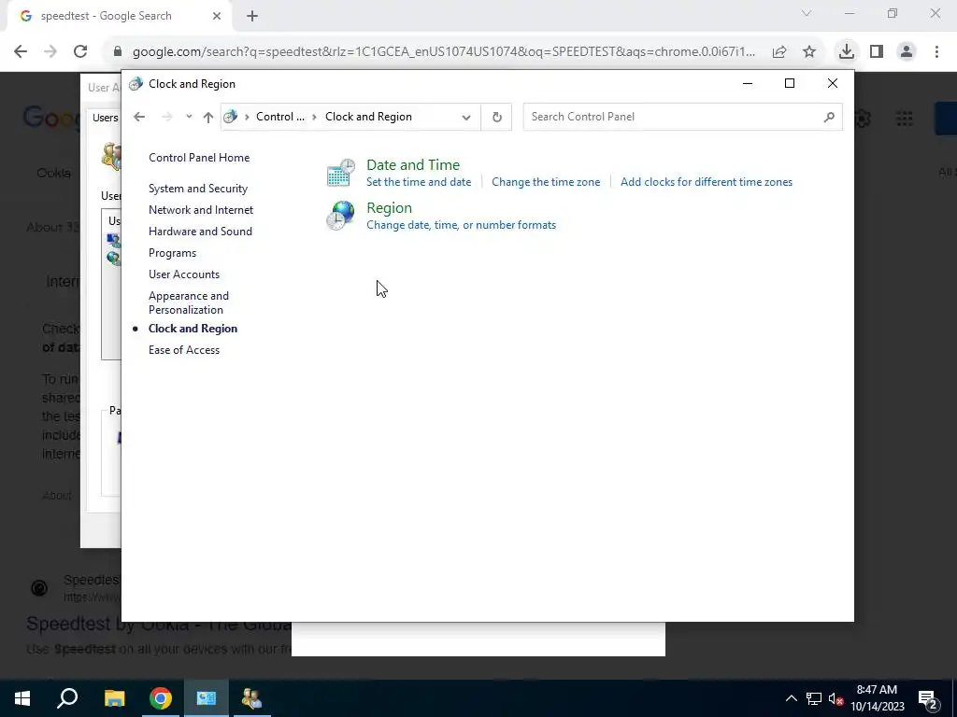The height and width of the screenshot is (717, 957).
Task: Click Change the time zone link
Action: (x=546, y=182)
